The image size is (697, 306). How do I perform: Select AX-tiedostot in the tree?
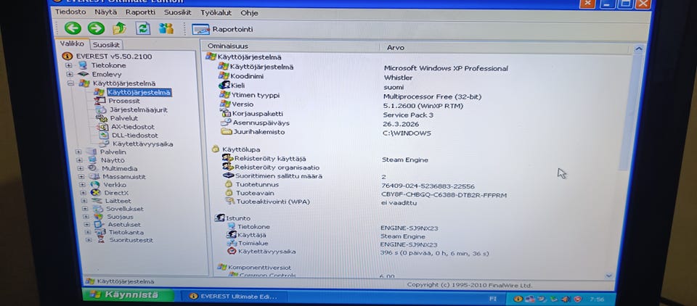[132, 127]
